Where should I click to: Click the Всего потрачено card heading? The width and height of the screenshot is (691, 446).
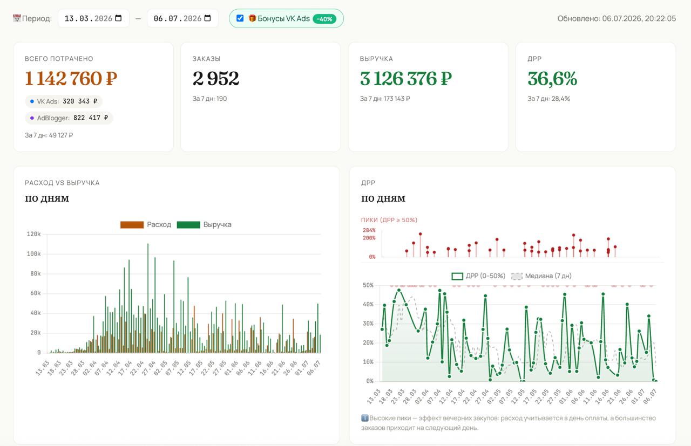click(59, 59)
